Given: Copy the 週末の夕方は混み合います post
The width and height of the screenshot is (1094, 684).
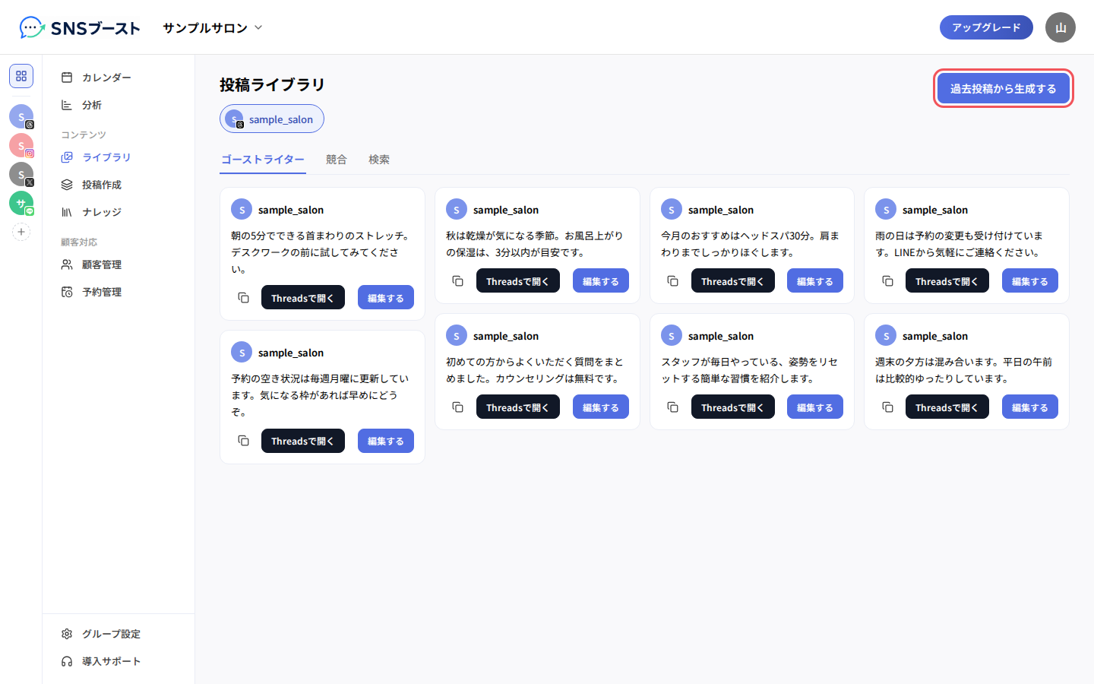Looking at the screenshot, I should [887, 407].
